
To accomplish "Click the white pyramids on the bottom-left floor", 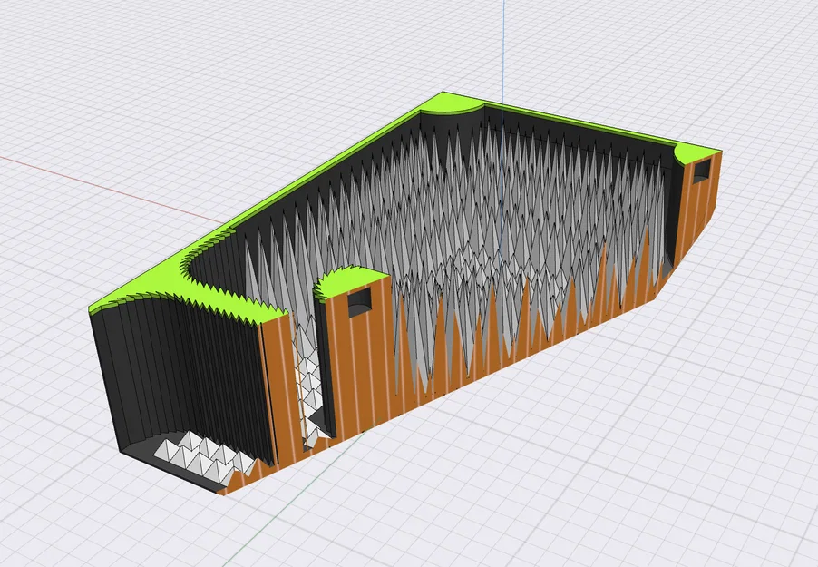I will click(203, 458).
